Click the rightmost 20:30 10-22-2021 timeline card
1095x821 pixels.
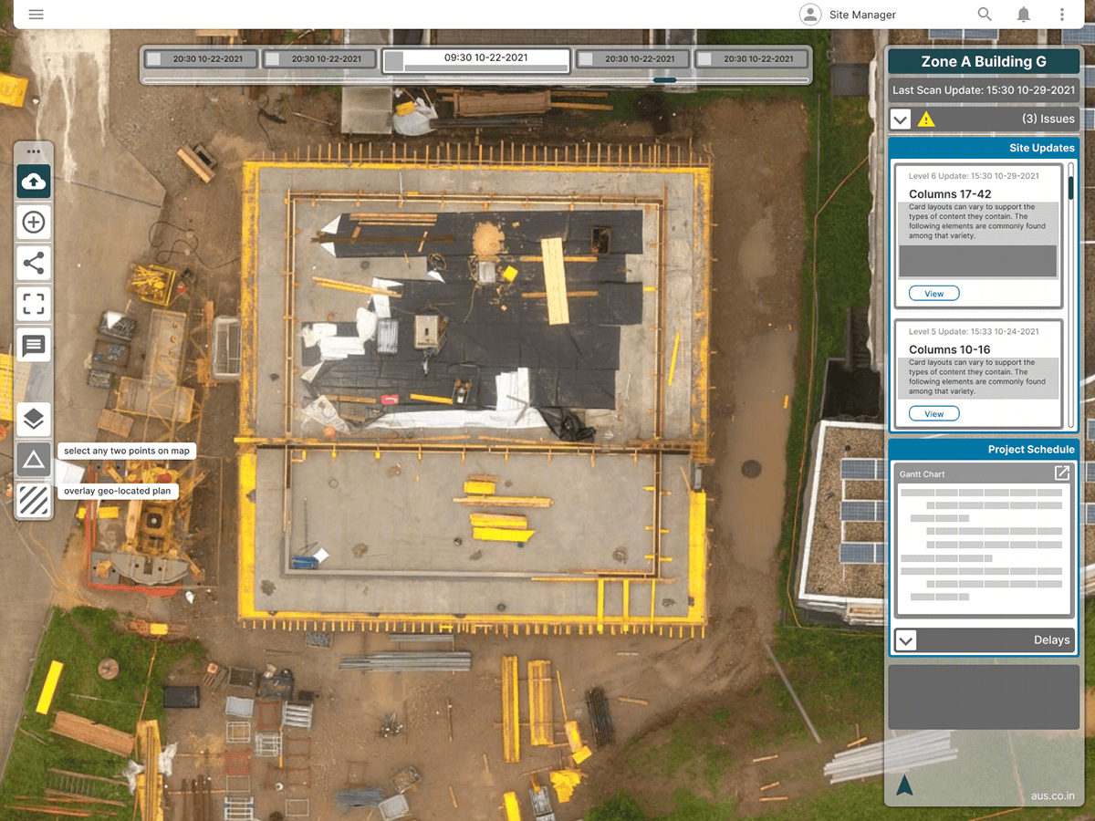tap(752, 58)
